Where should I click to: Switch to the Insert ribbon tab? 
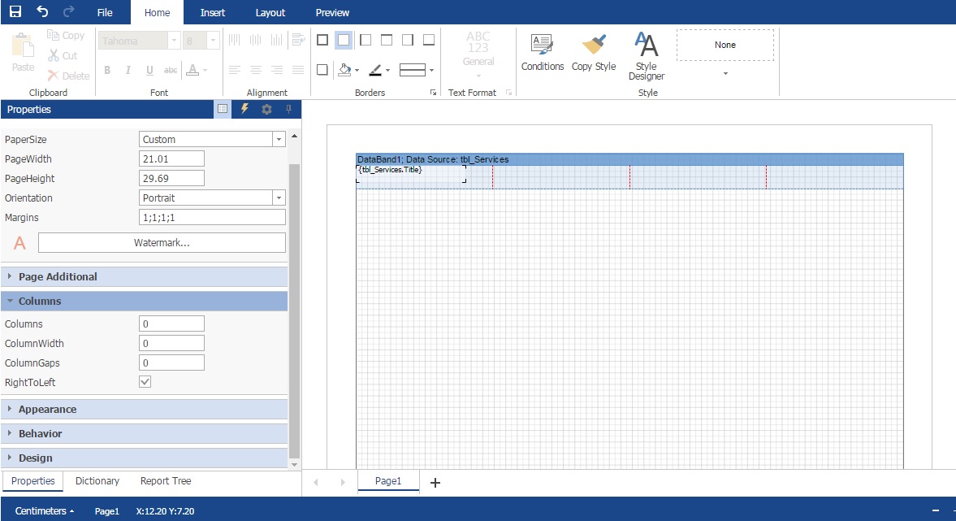213,12
